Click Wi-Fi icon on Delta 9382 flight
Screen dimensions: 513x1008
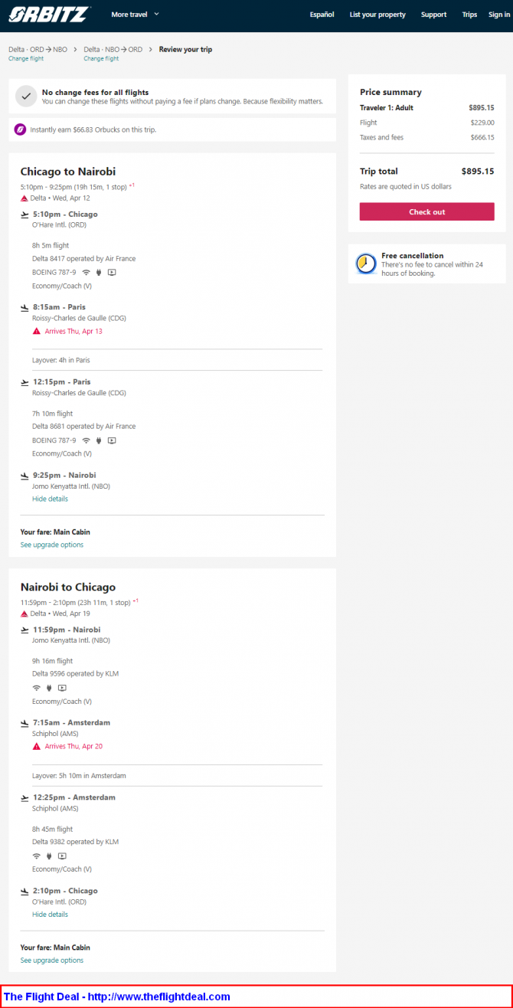[36, 856]
